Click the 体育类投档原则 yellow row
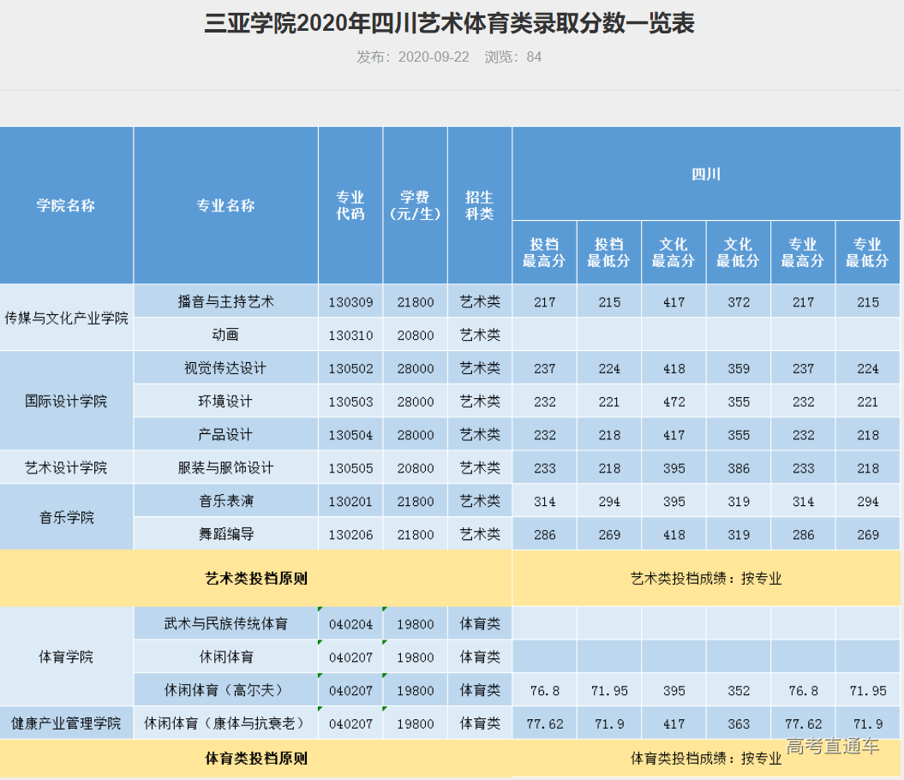The width and height of the screenshot is (904, 780). [x=257, y=759]
